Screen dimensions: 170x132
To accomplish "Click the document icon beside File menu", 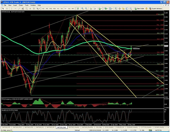I will (2, 5).
